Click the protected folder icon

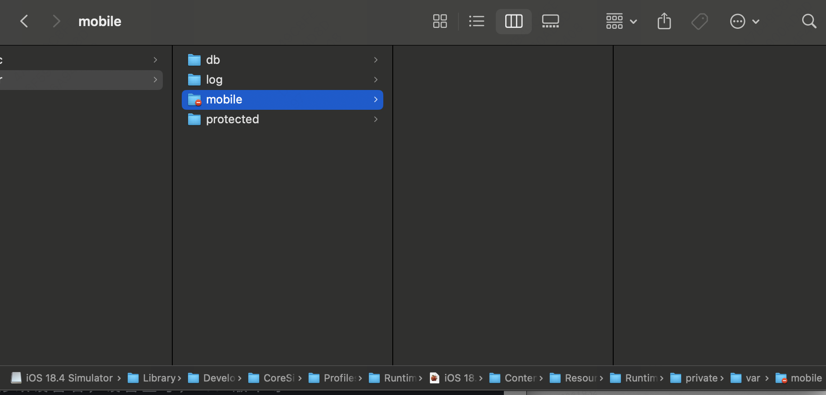[x=194, y=119]
